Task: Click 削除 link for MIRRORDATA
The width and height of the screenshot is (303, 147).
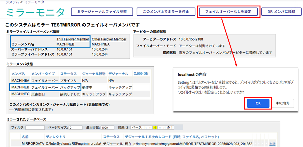Action: (272, 144)
